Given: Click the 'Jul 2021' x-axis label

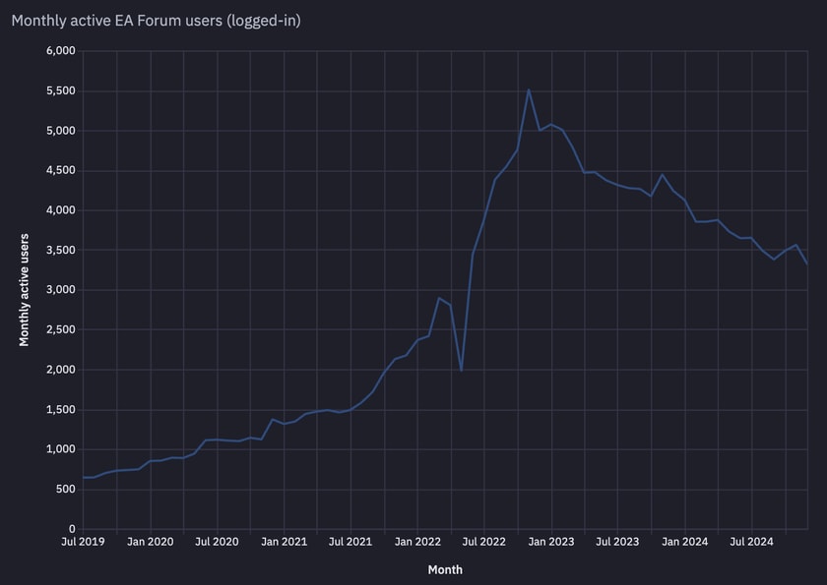Looking at the screenshot, I should pos(350,542).
